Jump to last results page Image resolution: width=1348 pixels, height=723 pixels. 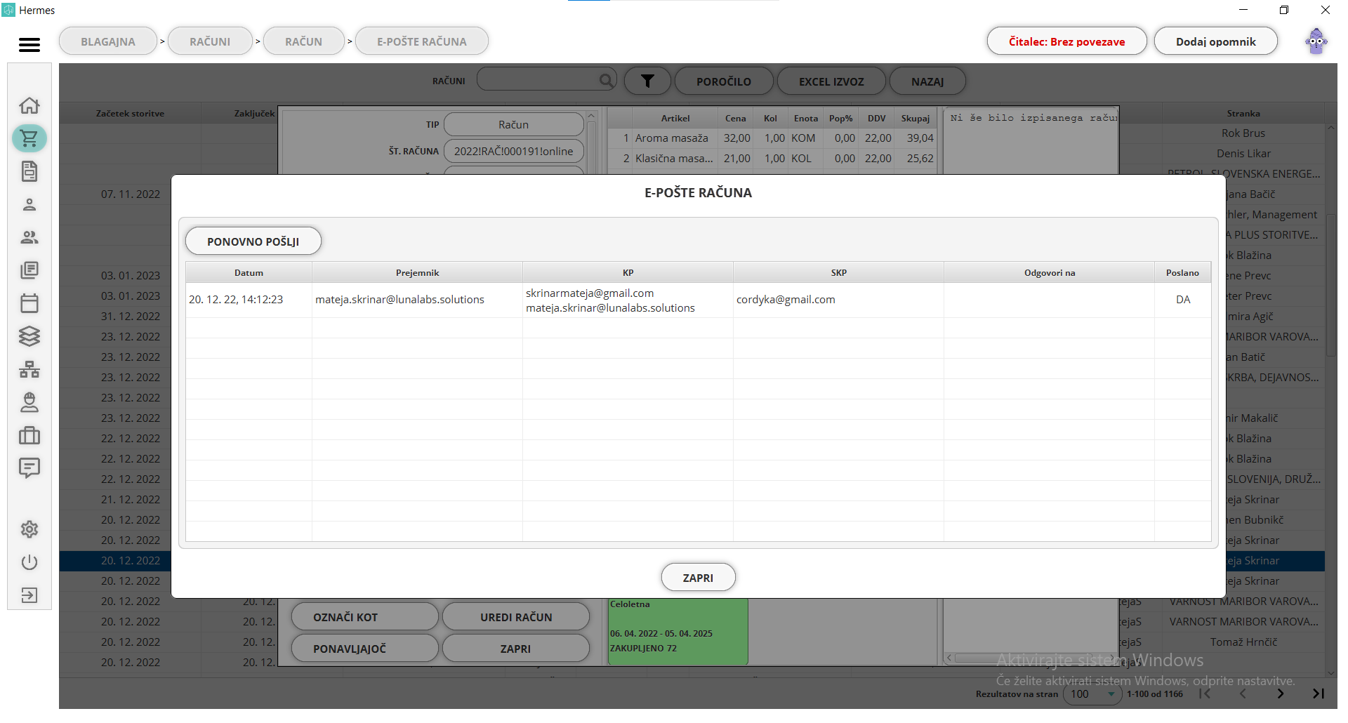tap(1318, 694)
